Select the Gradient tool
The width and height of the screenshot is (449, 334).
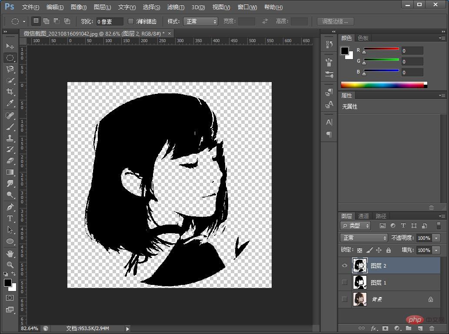(x=10, y=172)
